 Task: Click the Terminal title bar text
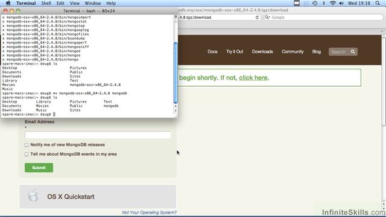[x=89, y=11]
